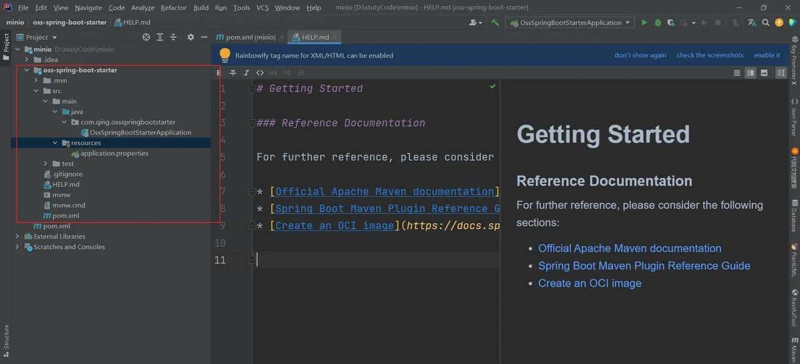Click the translate icon in toolbar

tap(752, 22)
